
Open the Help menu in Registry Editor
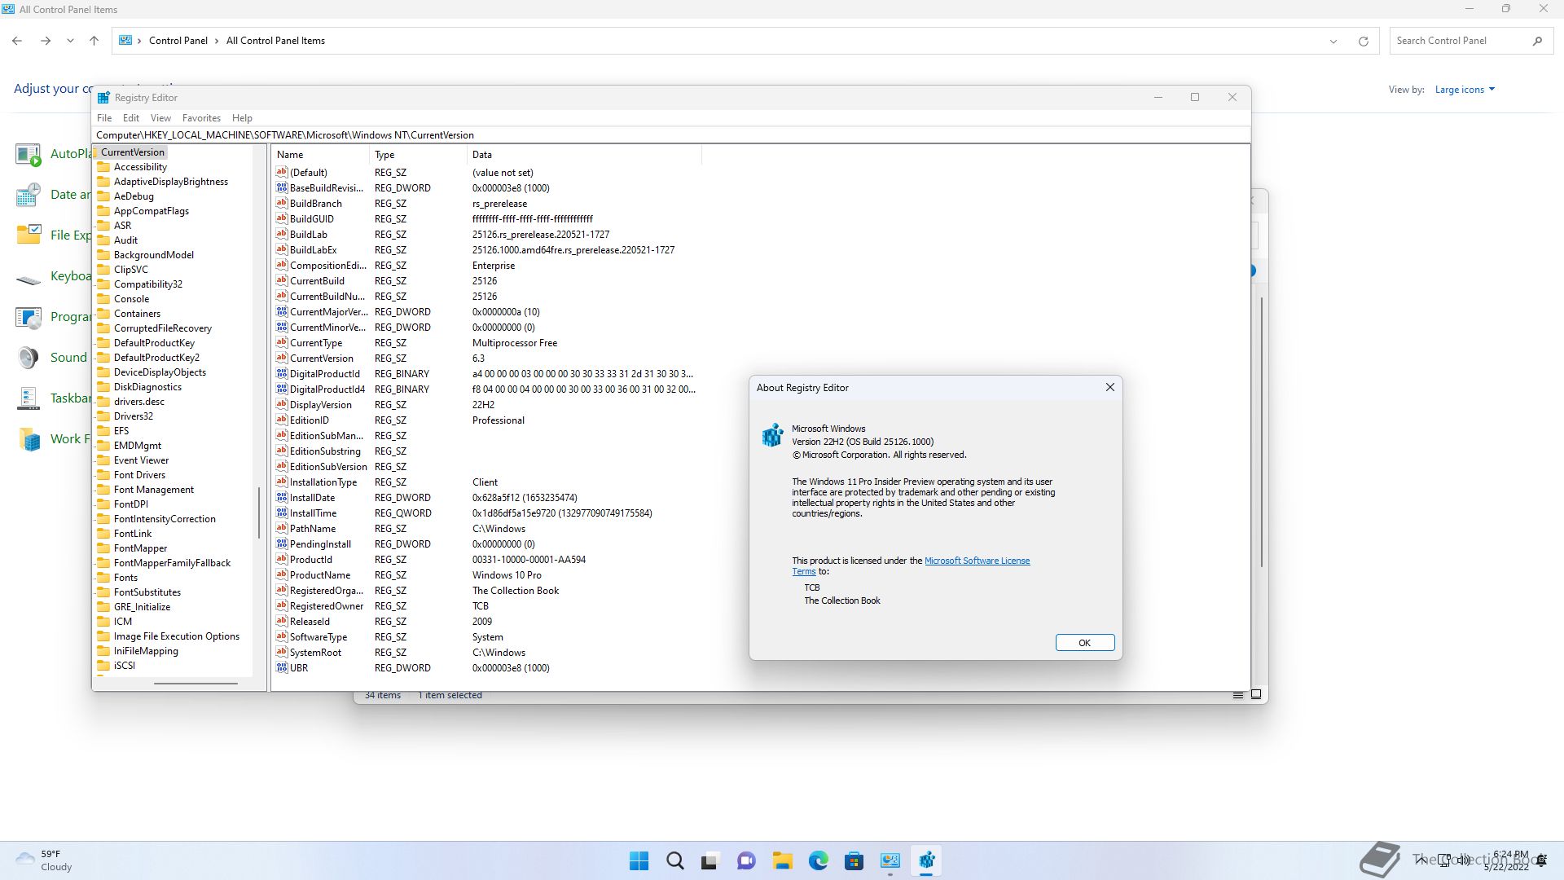tap(242, 118)
